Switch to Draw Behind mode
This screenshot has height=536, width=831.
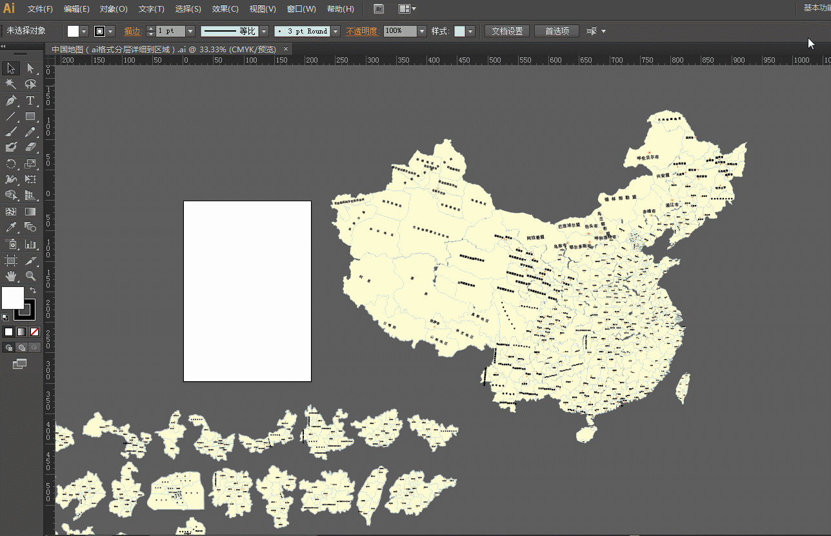click(21, 348)
